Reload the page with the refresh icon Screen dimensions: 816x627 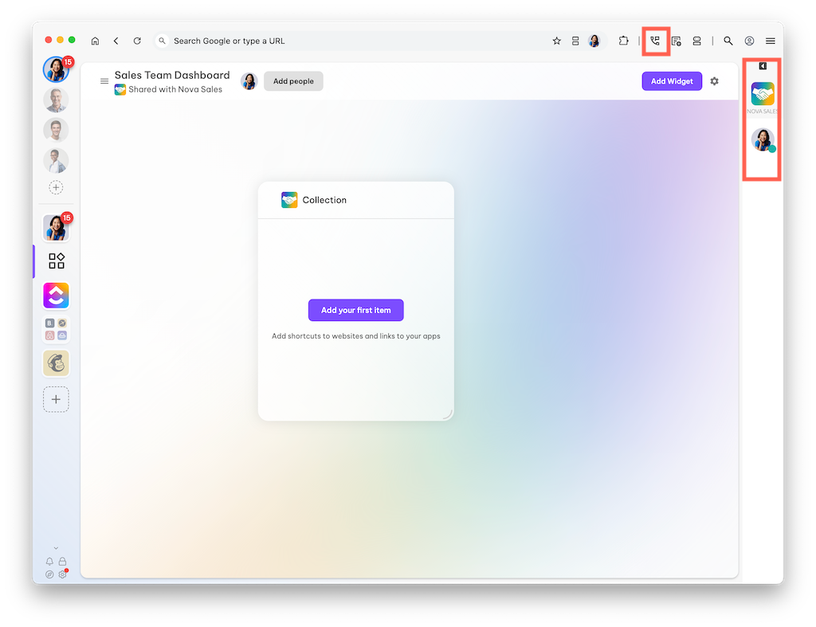tap(137, 41)
